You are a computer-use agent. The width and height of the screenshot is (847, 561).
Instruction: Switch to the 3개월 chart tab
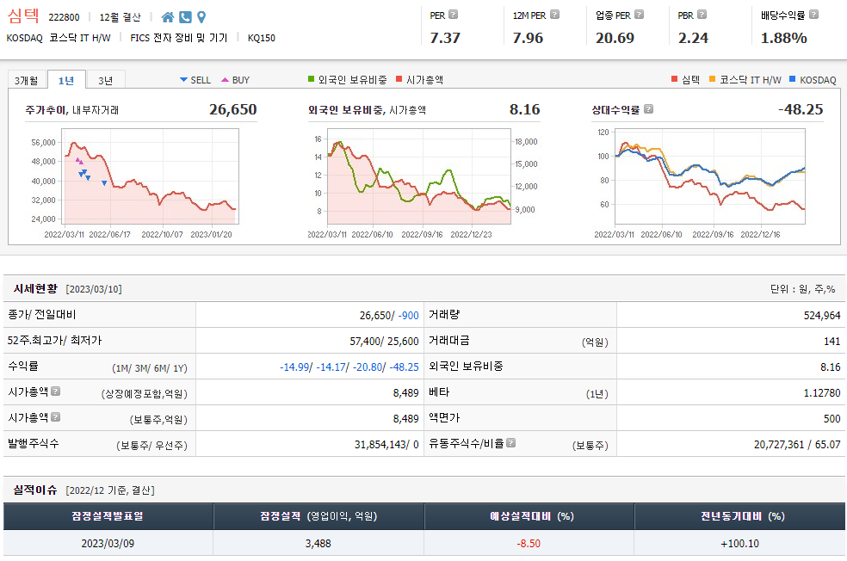(26, 77)
